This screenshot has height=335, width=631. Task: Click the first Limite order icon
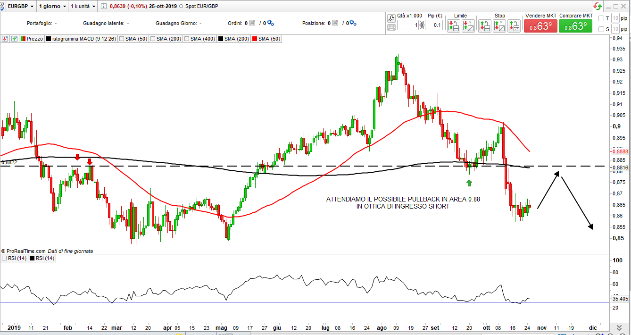coord(454,26)
